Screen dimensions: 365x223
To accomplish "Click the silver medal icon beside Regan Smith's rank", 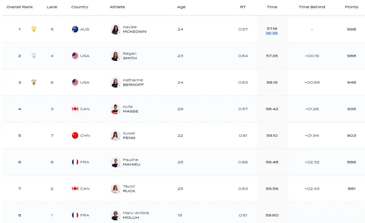I will coord(34,56).
